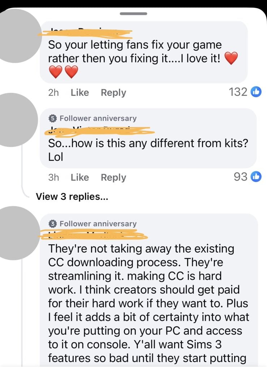Click the Follower anniversary label above CC comment
The width and height of the screenshot is (267, 370).
click(98, 224)
